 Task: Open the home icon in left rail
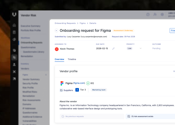click(14, 25)
